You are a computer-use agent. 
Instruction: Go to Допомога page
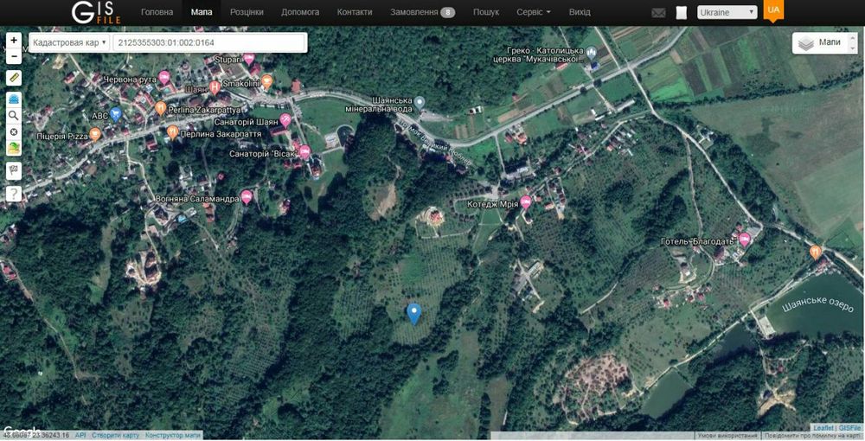(300, 12)
